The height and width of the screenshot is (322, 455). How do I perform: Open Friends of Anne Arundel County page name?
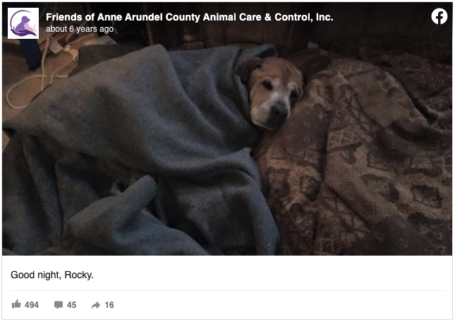(x=190, y=17)
